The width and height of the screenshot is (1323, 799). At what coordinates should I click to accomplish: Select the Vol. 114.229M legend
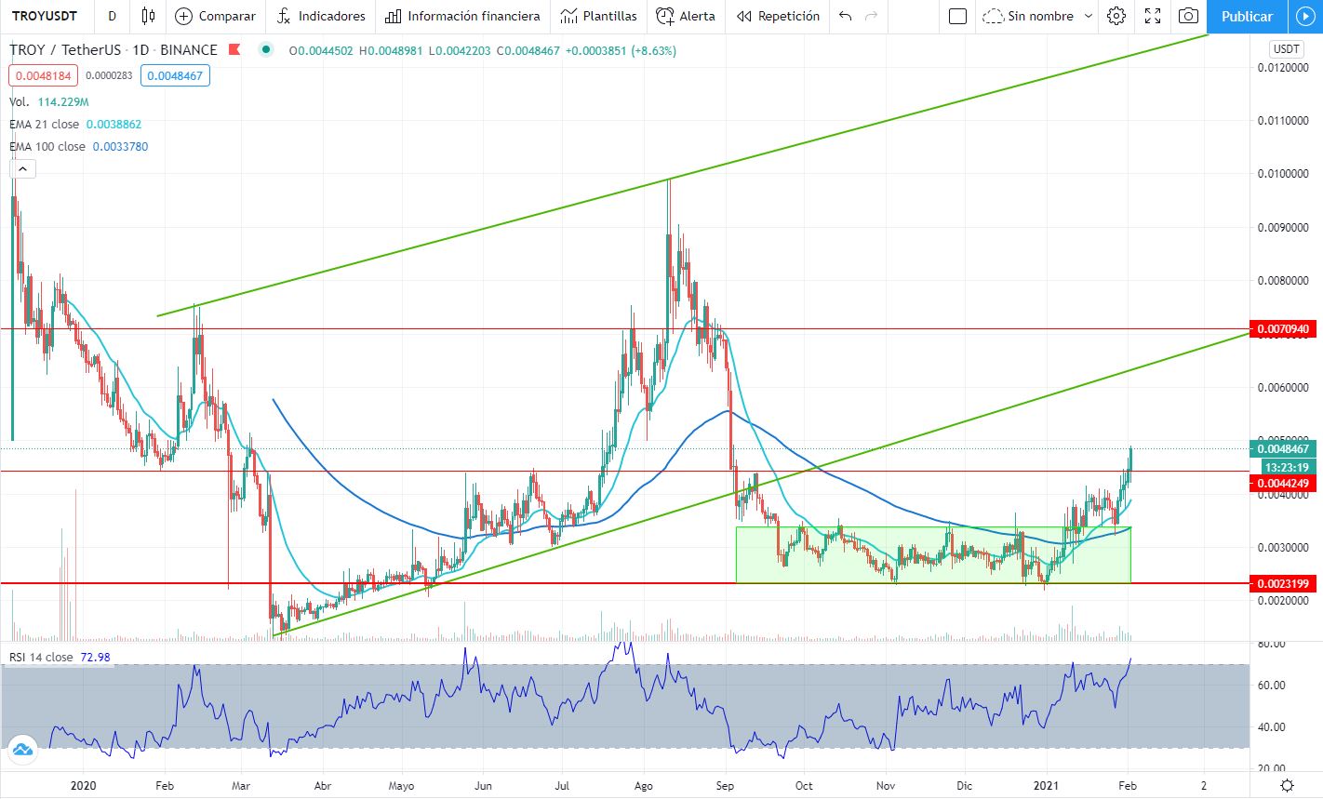(49, 101)
